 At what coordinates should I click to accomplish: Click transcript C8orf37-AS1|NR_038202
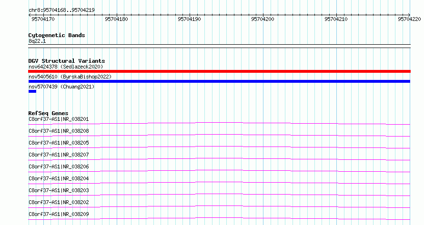(59, 202)
